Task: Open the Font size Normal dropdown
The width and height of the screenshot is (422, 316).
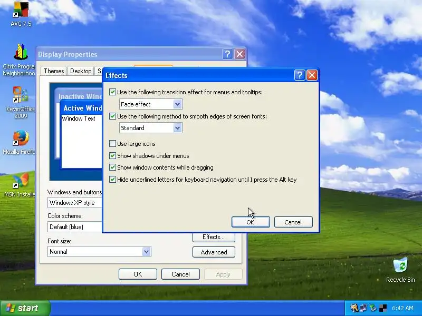Action: (99, 252)
